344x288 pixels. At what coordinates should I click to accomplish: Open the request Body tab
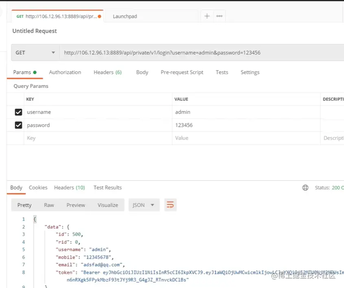tap(142, 73)
